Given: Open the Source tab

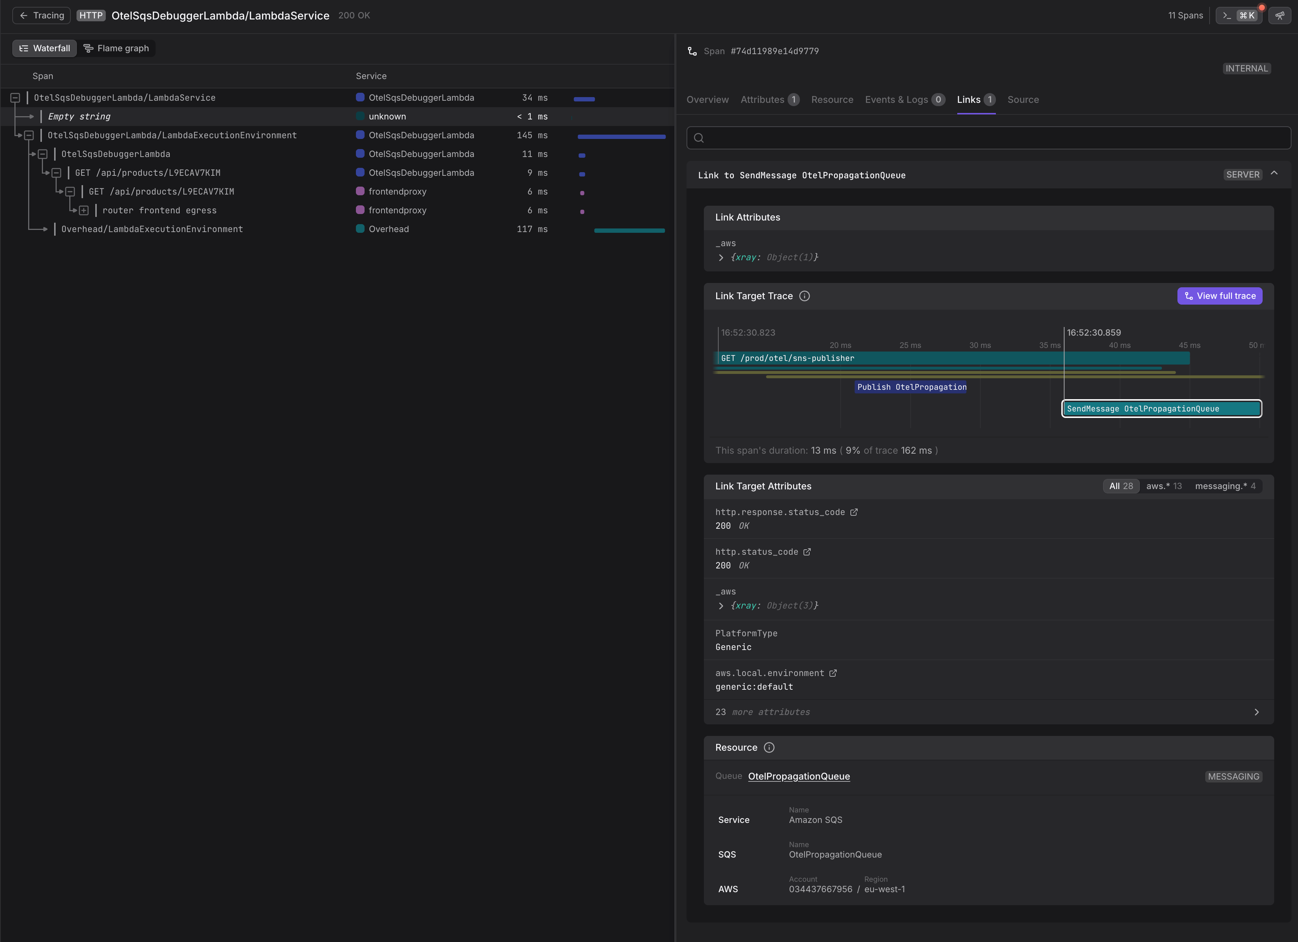Looking at the screenshot, I should click(x=1023, y=100).
